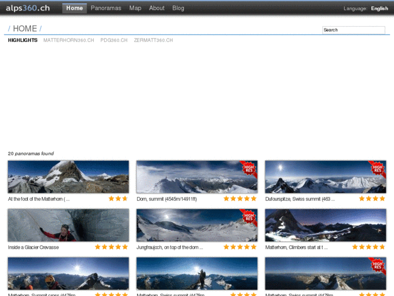Click fifth star of Glacier Crevasse rating
Viewport: 394px width, 296px height.
click(125, 247)
